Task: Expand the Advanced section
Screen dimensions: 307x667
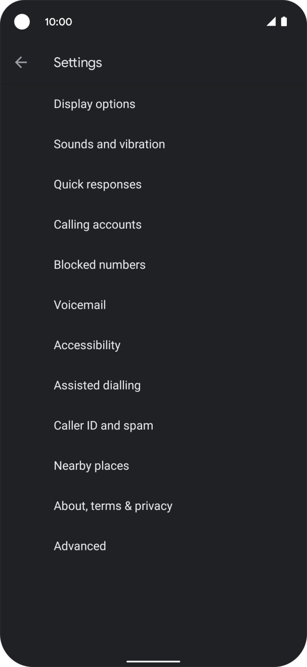Action: 79,545
